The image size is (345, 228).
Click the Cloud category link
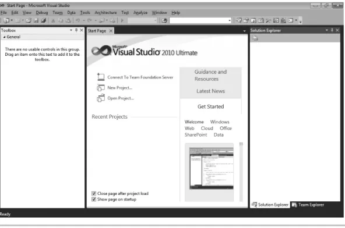click(207, 128)
